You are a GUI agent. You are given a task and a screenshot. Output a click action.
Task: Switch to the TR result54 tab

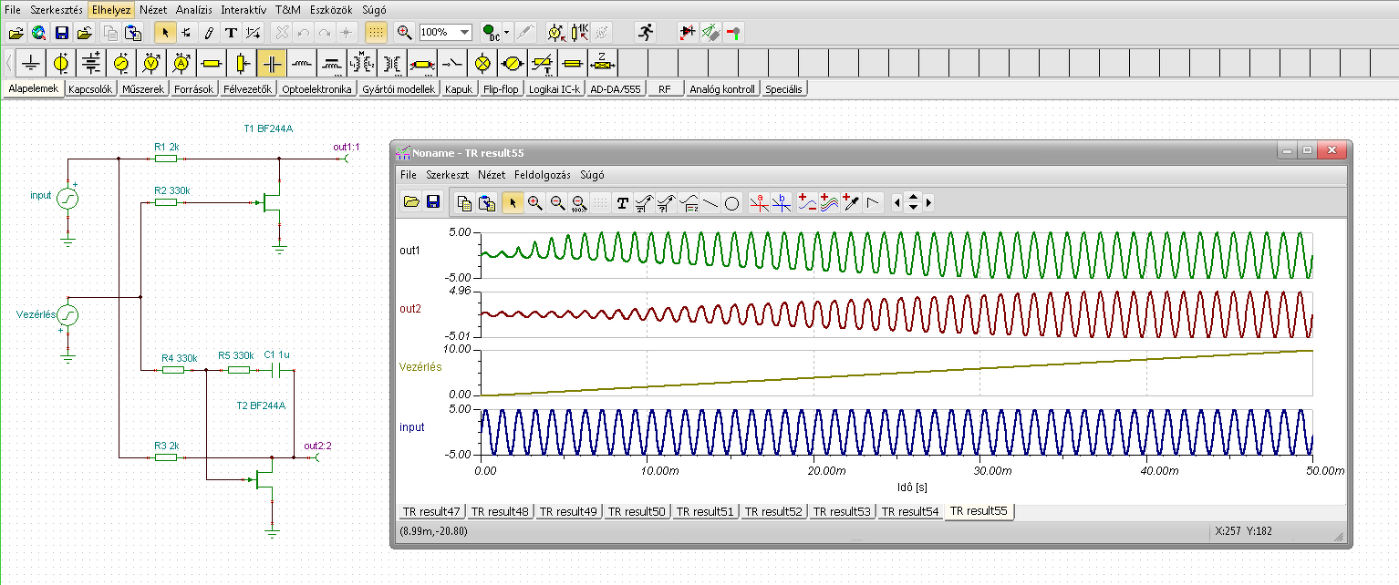click(x=910, y=512)
